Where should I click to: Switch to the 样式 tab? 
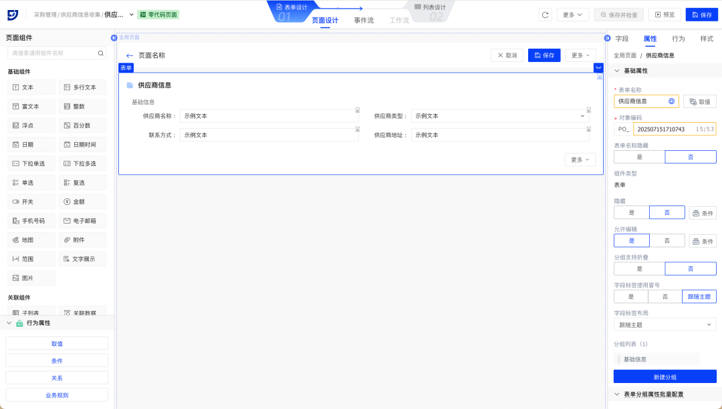pos(707,39)
